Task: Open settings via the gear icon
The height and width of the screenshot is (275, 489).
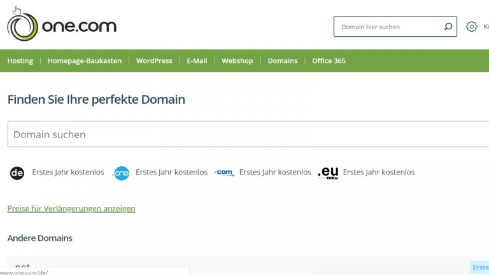Action: [471, 27]
